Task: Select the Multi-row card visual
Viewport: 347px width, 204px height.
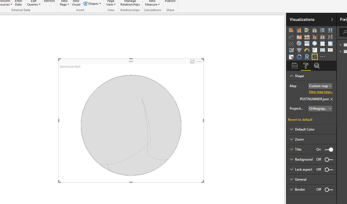Action: click(314, 50)
